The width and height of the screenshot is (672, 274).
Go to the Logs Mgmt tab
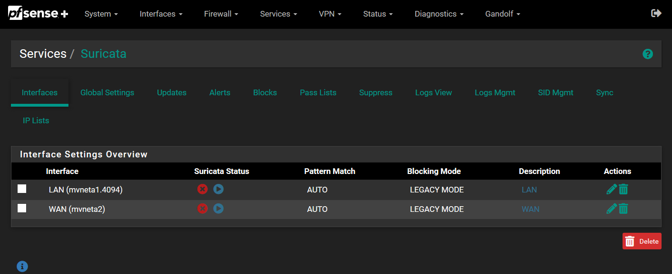pyautogui.click(x=495, y=92)
